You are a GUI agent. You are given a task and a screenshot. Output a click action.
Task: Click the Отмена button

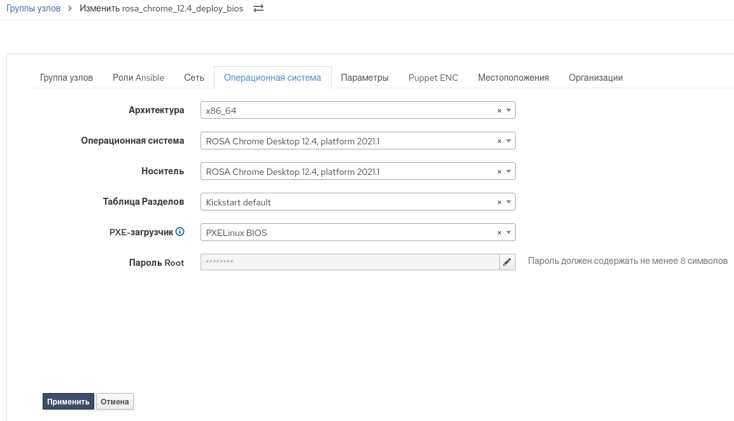(x=115, y=402)
